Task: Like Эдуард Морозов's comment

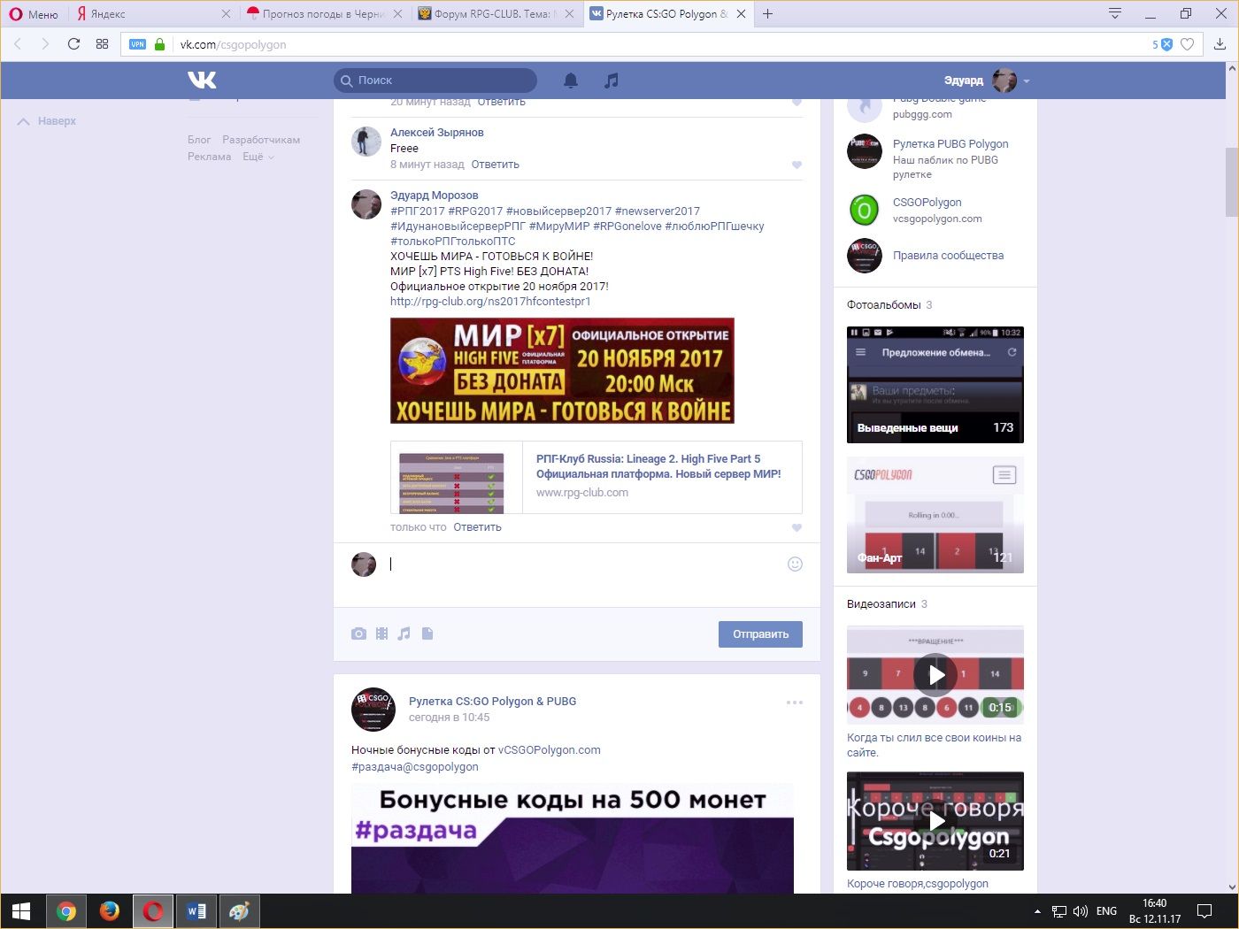Action: (796, 527)
